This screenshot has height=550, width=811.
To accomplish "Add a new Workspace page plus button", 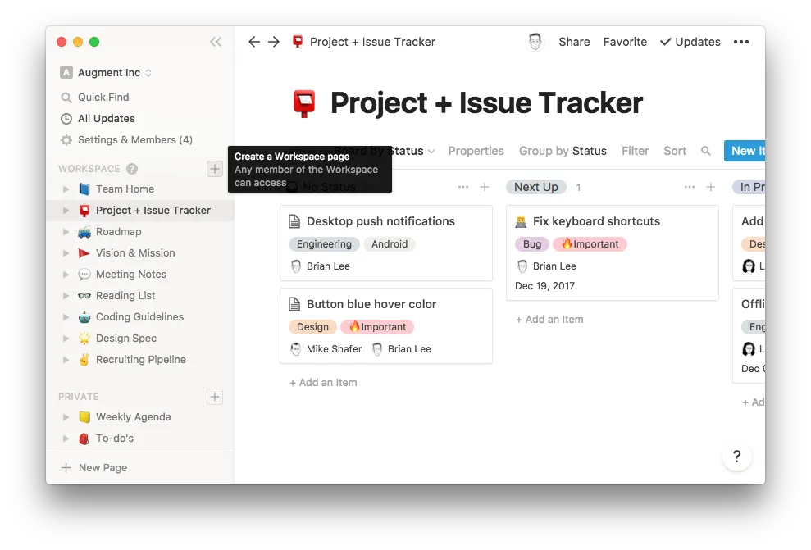I will [215, 169].
